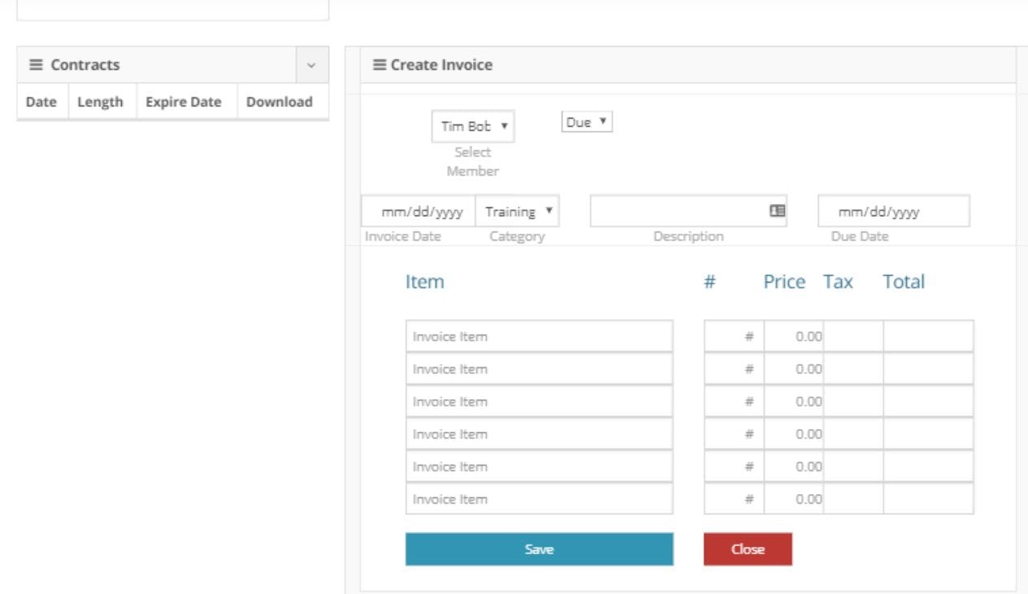Open the Category dropdown showing Training
Screen dimensions: 1028x594
(518, 210)
